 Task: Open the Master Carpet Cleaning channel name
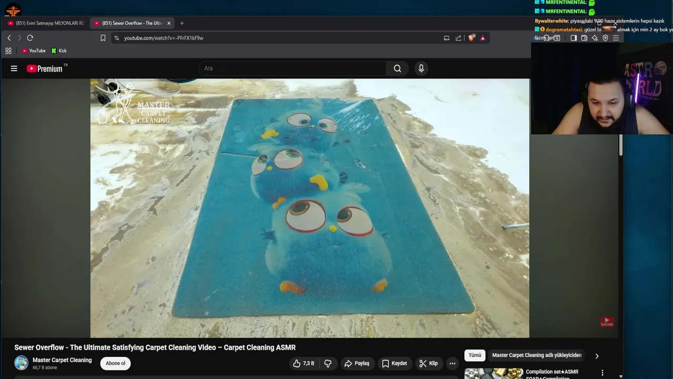pyautogui.click(x=62, y=360)
